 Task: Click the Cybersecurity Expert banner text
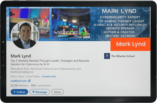[120, 17]
